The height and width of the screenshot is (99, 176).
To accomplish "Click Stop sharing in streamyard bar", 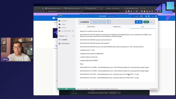I will [113, 93].
